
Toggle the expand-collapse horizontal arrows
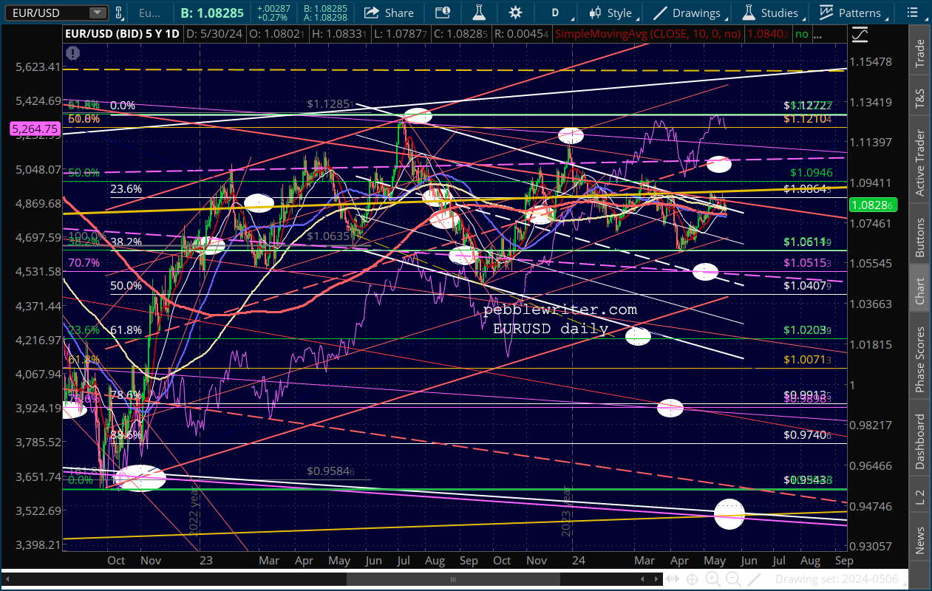[x=671, y=579]
